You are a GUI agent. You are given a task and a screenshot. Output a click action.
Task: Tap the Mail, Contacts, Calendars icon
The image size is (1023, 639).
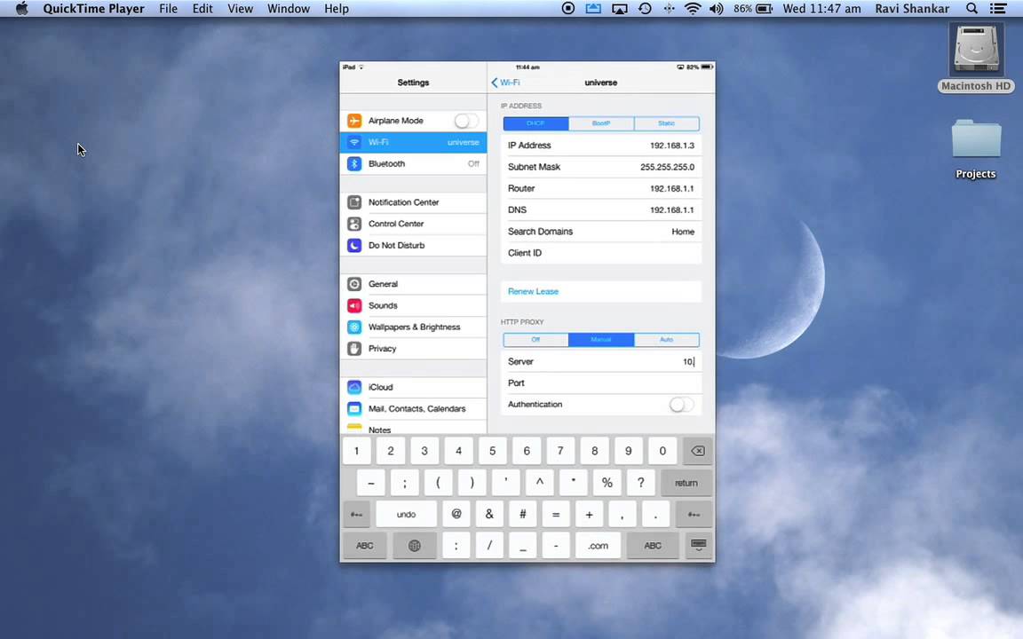[354, 408]
